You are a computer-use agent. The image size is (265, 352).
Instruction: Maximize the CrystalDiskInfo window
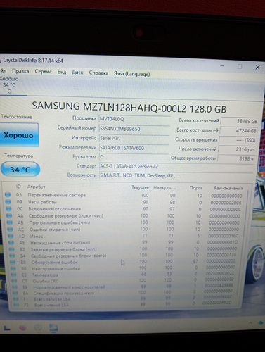[x=240, y=67]
